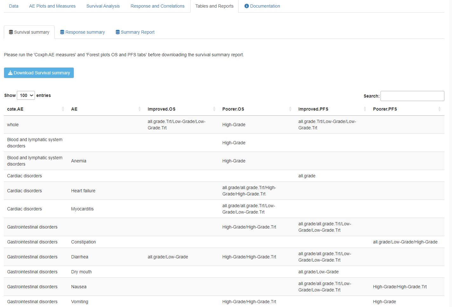Open the Data tab
The image size is (452, 307).
tap(14, 6)
